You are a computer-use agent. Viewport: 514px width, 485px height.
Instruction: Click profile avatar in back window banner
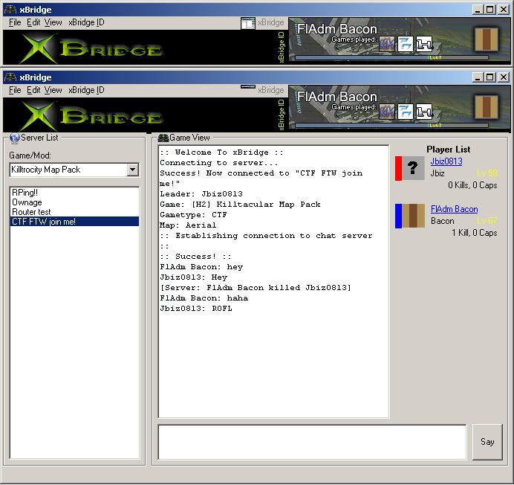point(486,39)
